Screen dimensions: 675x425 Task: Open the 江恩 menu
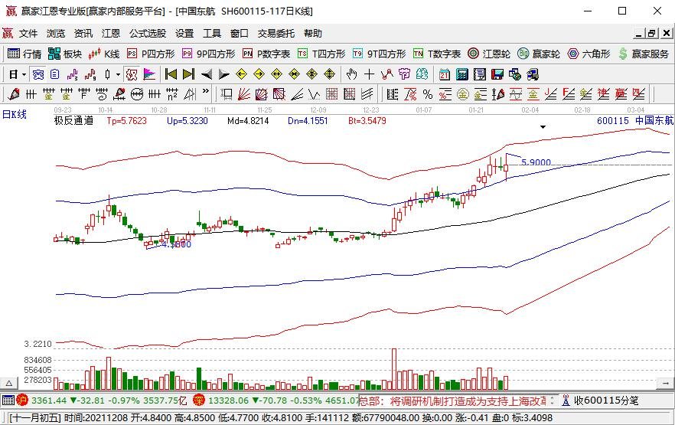pos(111,34)
